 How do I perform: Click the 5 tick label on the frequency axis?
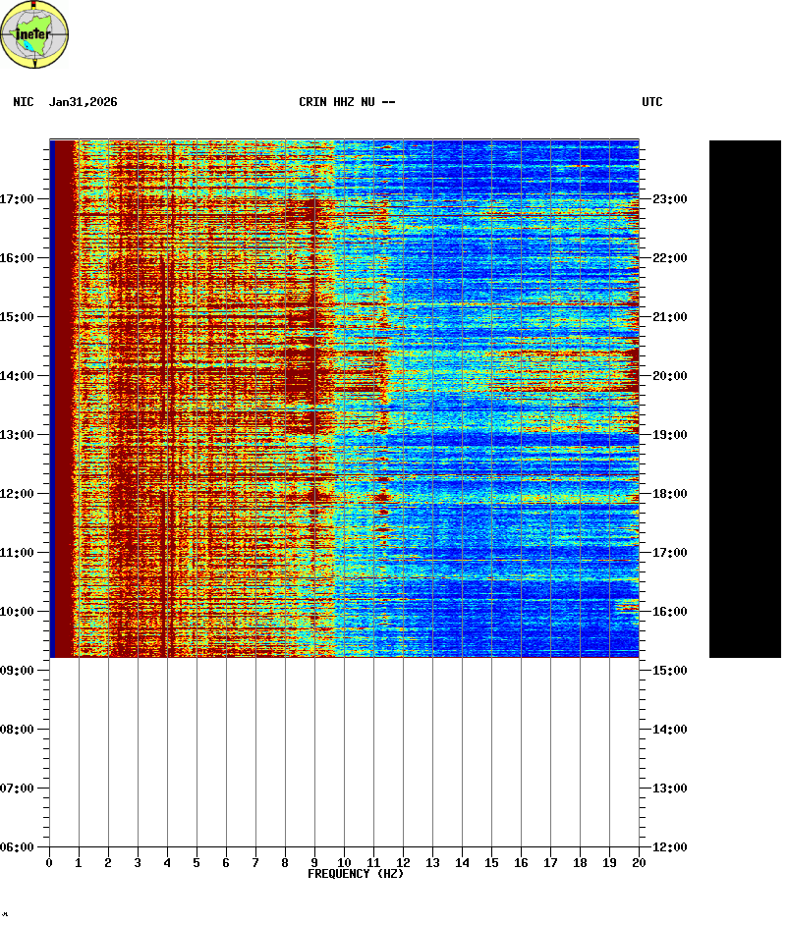[197, 863]
